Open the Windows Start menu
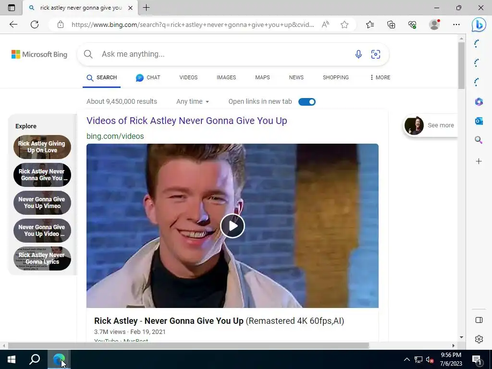 click(x=12, y=359)
